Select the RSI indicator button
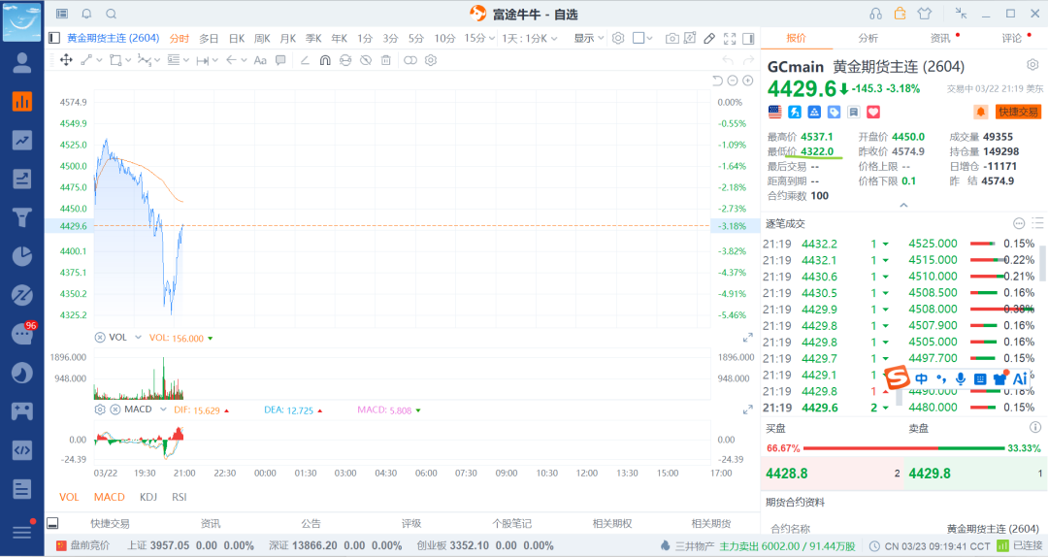1048x557 pixels. (x=180, y=497)
